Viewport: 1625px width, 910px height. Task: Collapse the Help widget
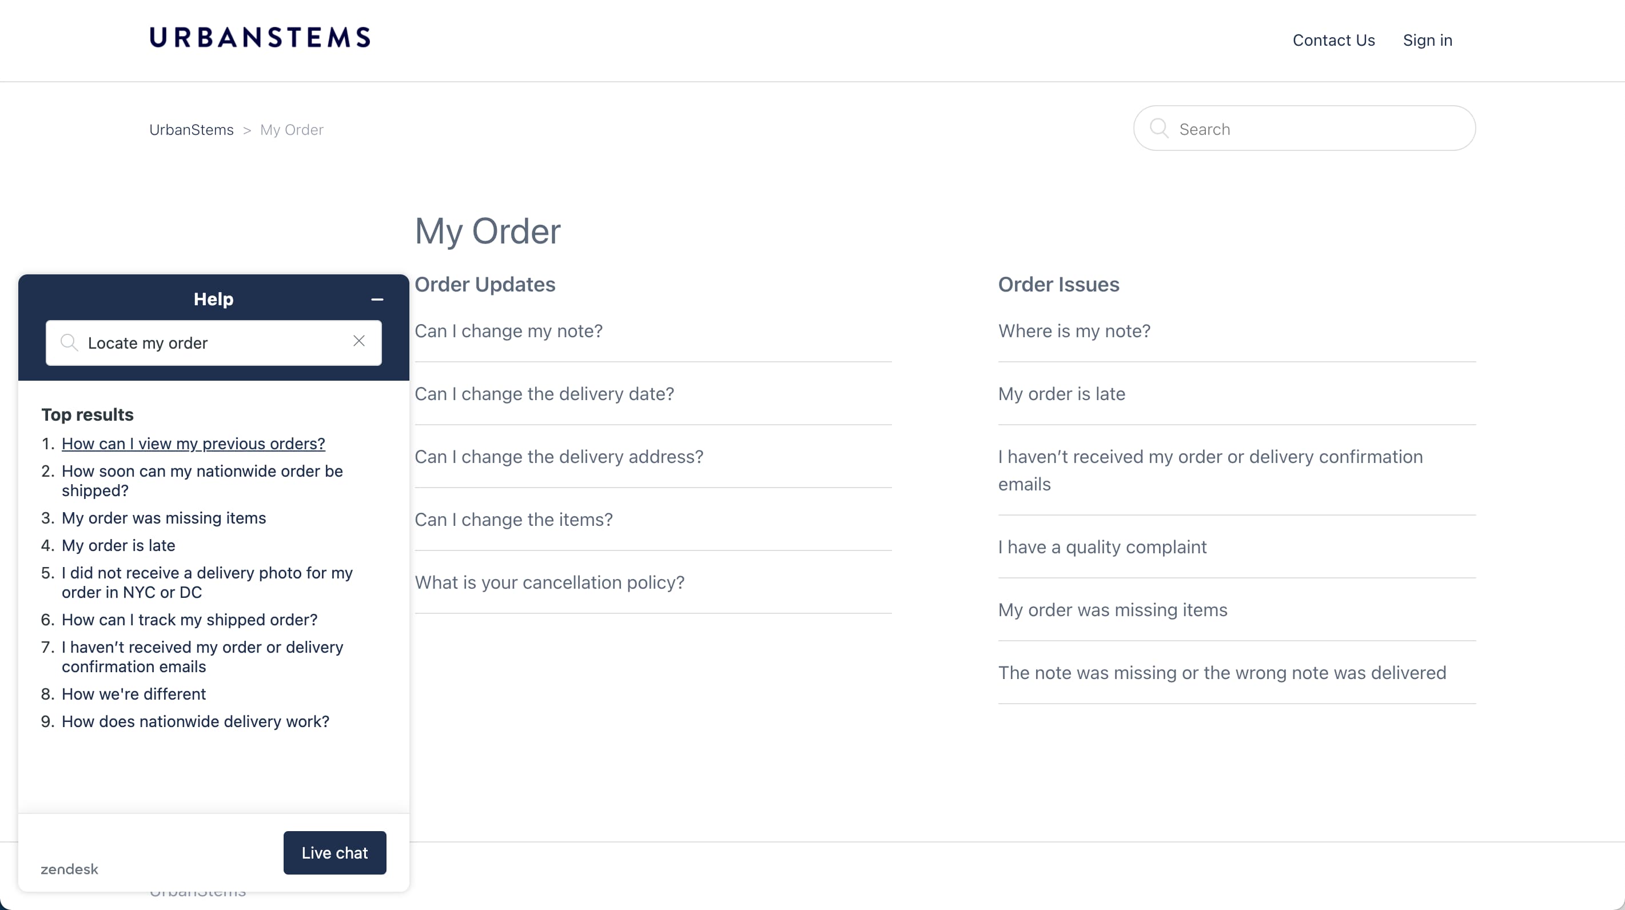pos(377,299)
